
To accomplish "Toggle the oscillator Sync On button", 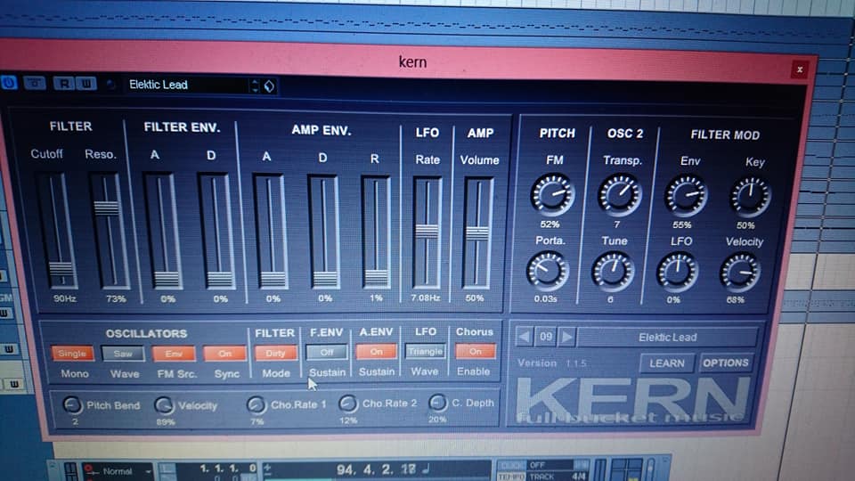I will coord(224,354).
